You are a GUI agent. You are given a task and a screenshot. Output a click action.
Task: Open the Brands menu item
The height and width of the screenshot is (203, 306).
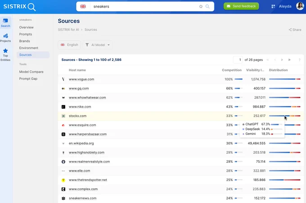coord(25,41)
